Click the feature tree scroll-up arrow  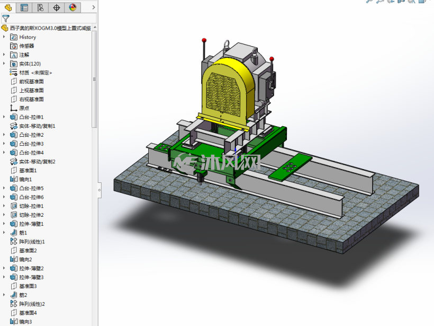pos(95,28)
